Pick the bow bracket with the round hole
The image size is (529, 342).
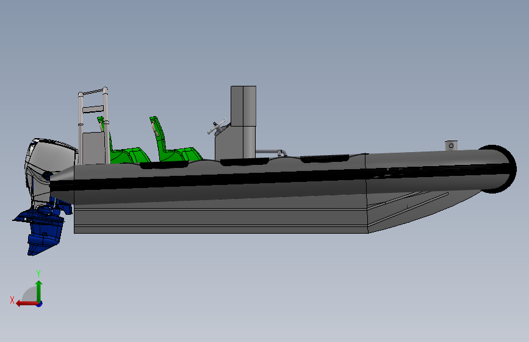click(x=451, y=145)
